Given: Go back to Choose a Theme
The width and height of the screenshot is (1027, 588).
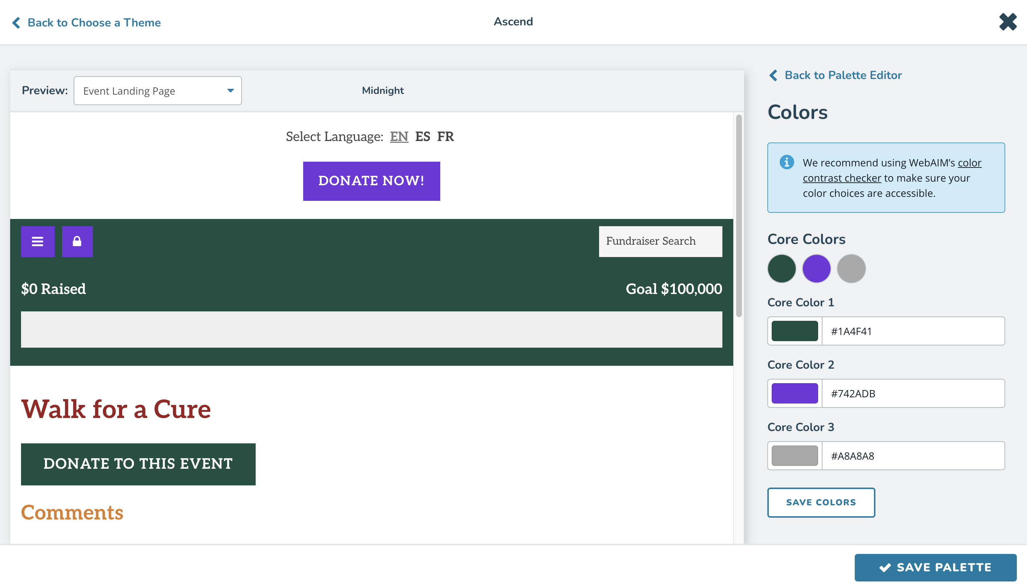Looking at the screenshot, I should coord(86,22).
